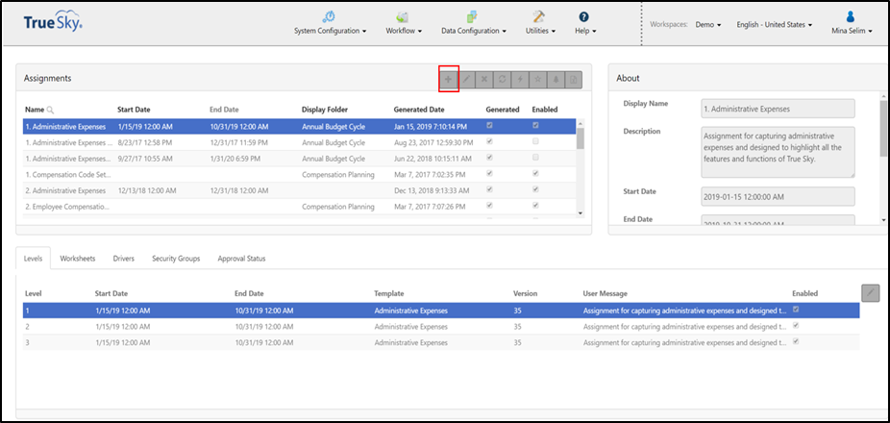
Task: Click the up arrow of Assignments list scrollbar
Action: click(581, 123)
